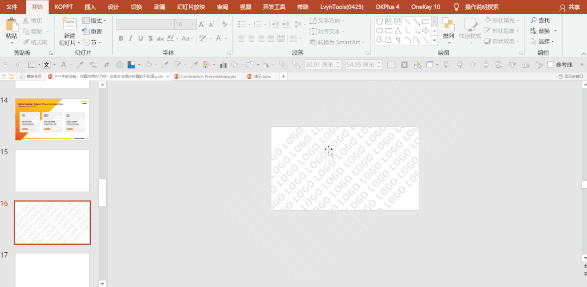Image resolution: width=587 pixels, height=287 pixels.
Task: Open the Paragraph dialog launcher
Action: click(367, 53)
